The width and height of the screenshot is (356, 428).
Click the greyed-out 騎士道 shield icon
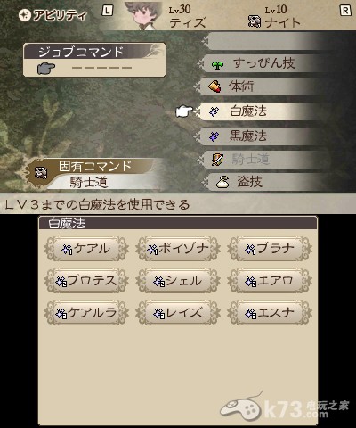(x=218, y=160)
